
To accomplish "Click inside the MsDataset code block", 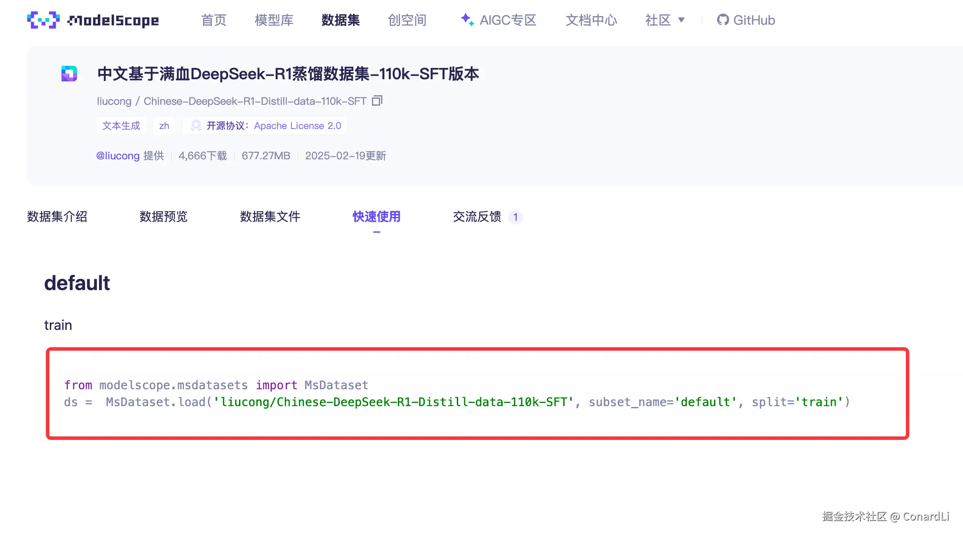I will pyautogui.click(x=476, y=393).
